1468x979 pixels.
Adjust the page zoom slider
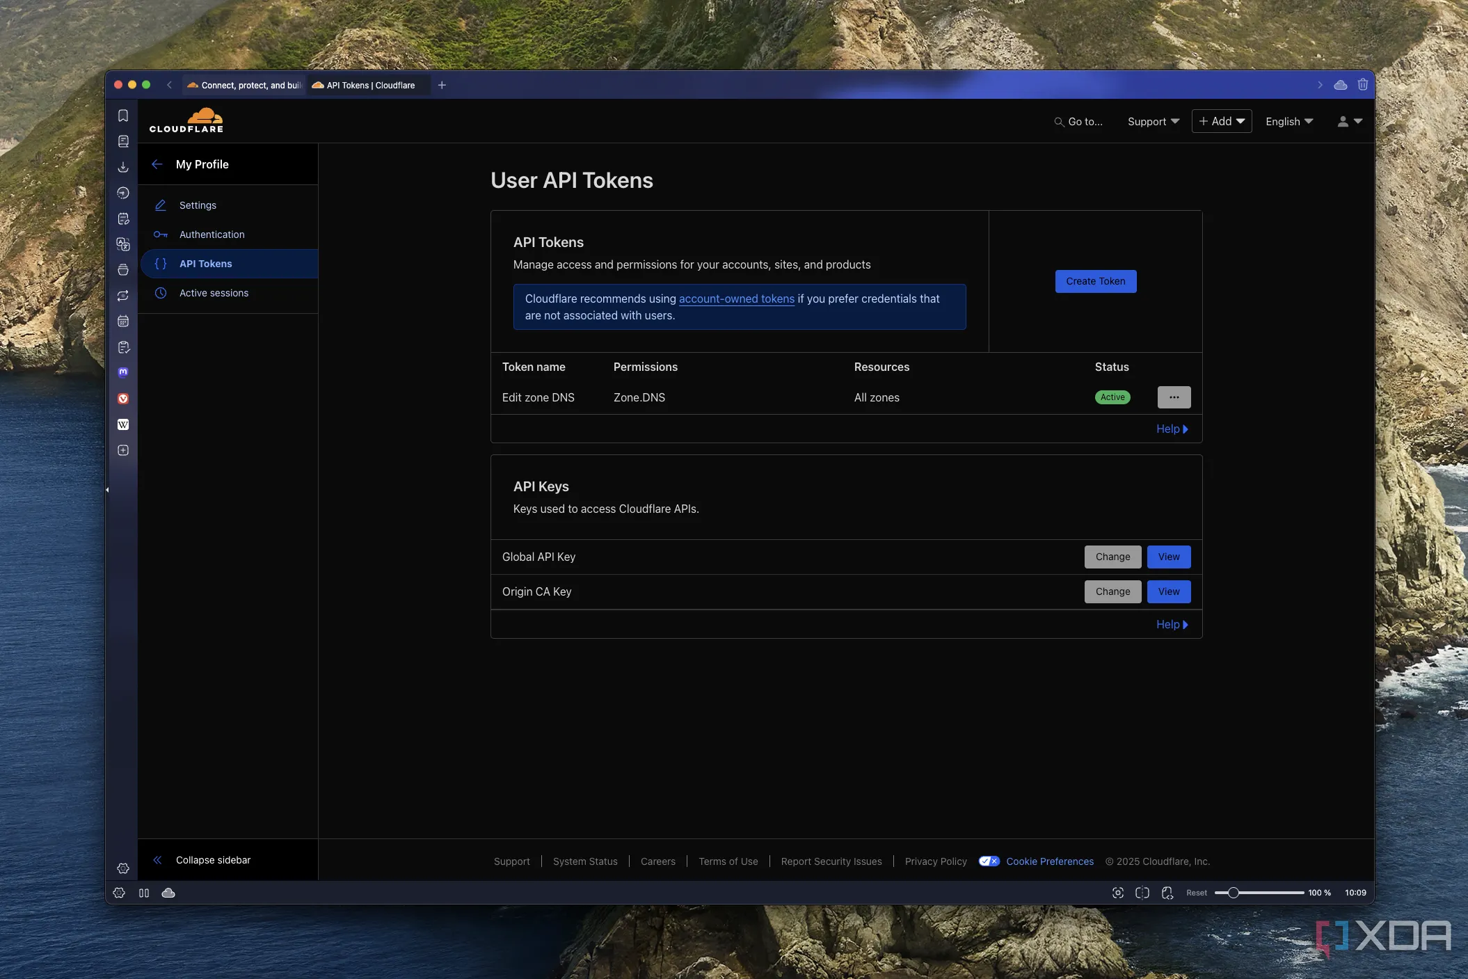(x=1259, y=893)
